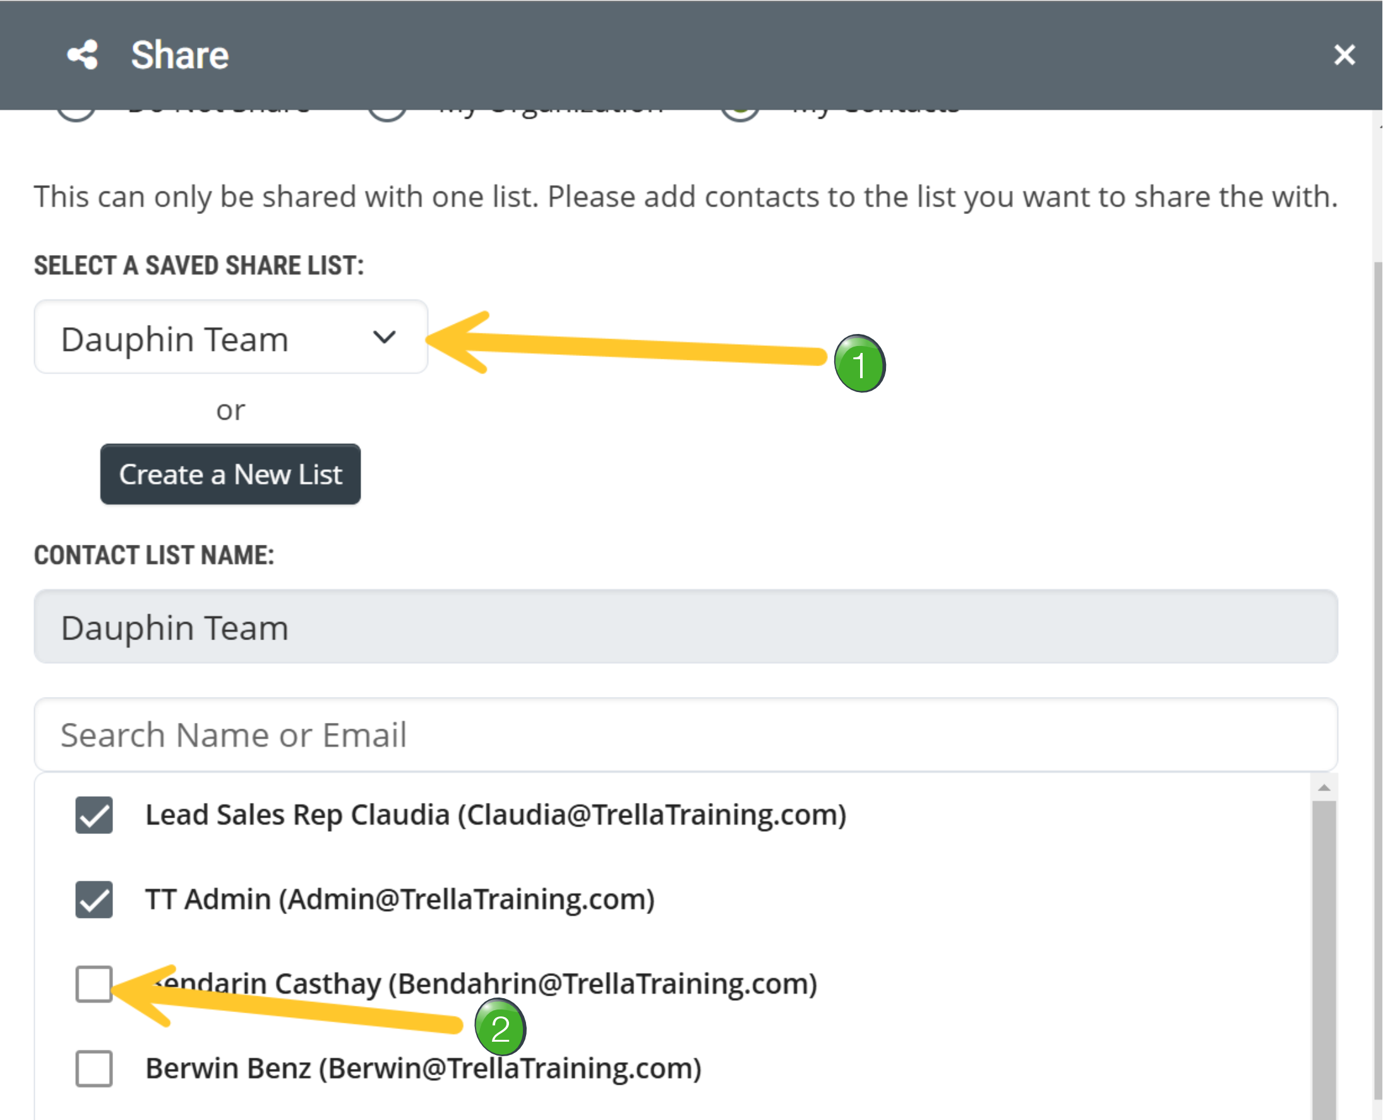Image resolution: width=1383 pixels, height=1120 pixels.
Task: Uncheck TT Admin checkbox
Action: pyautogui.click(x=94, y=900)
